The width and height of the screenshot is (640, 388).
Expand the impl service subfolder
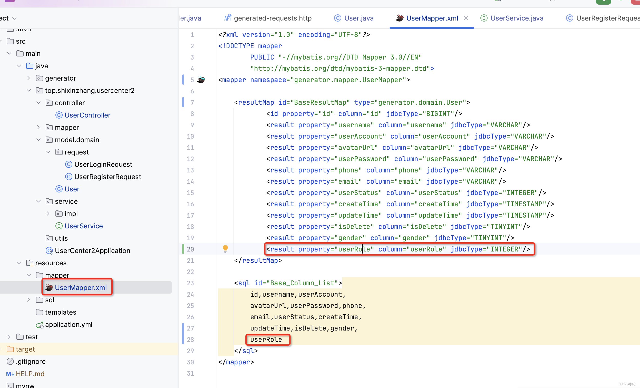tap(47, 214)
